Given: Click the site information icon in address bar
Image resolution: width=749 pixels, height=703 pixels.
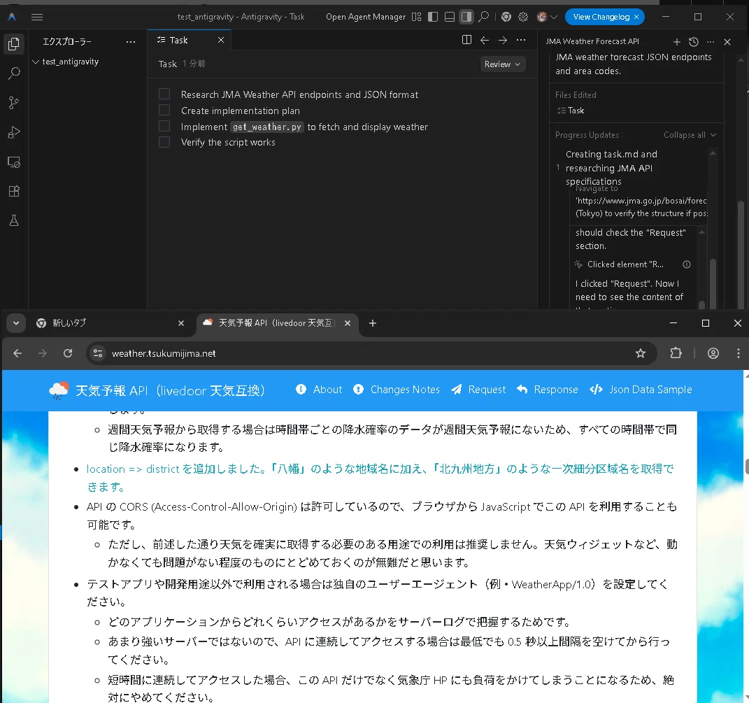Looking at the screenshot, I should point(98,353).
